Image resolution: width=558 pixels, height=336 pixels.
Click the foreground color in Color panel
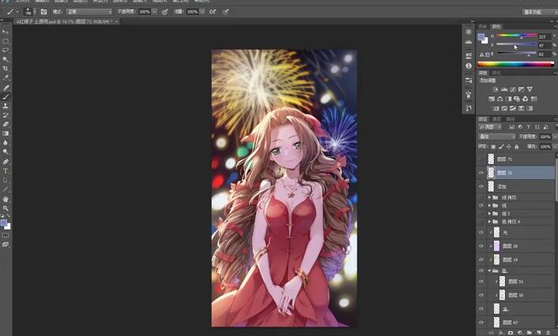(481, 36)
